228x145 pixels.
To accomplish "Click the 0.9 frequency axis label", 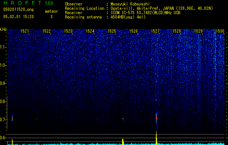I will [x=3, y=83].
